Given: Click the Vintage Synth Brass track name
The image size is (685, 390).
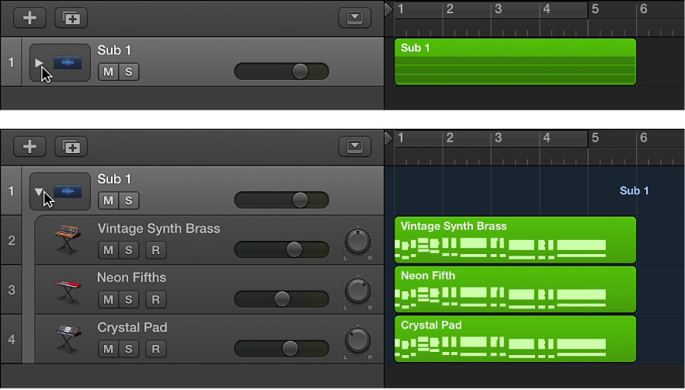Looking at the screenshot, I should click(x=158, y=228).
